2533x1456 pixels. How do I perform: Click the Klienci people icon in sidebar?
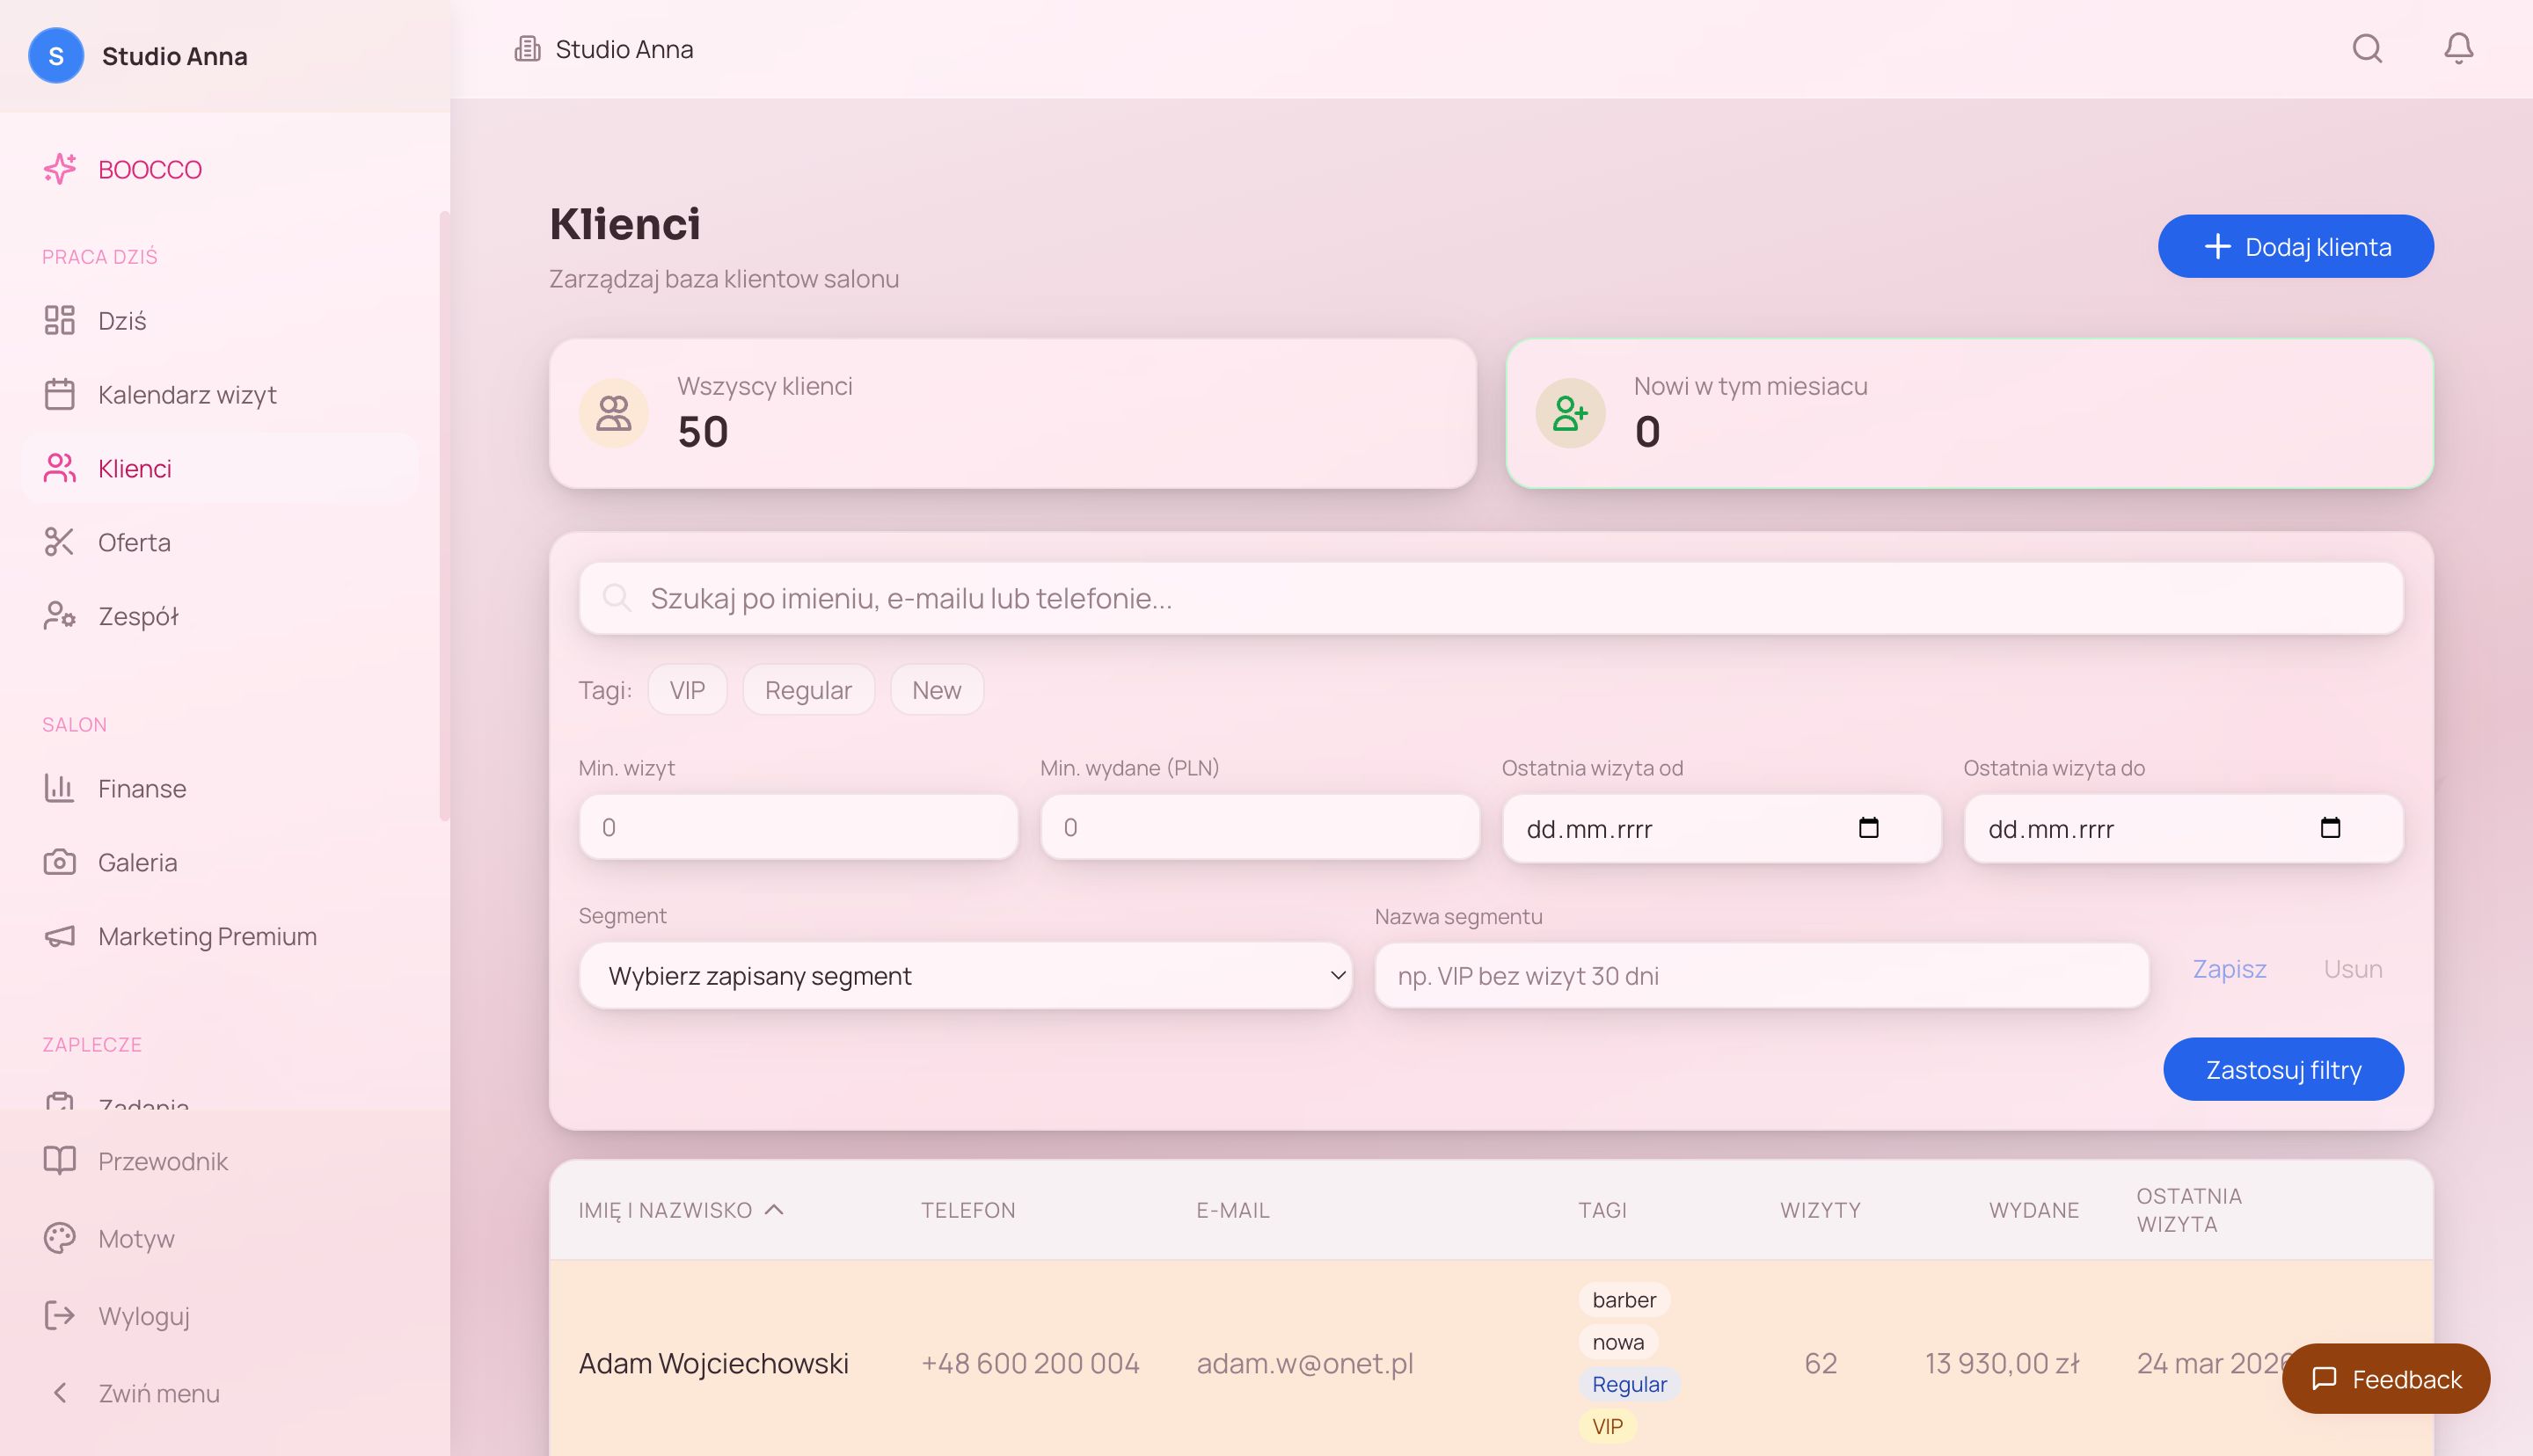pos(60,468)
